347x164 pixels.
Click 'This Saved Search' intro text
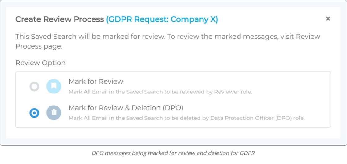point(46,36)
